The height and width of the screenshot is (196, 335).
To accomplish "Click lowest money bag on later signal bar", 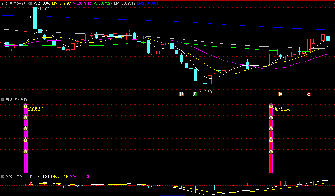I will [x=271, y=151].
